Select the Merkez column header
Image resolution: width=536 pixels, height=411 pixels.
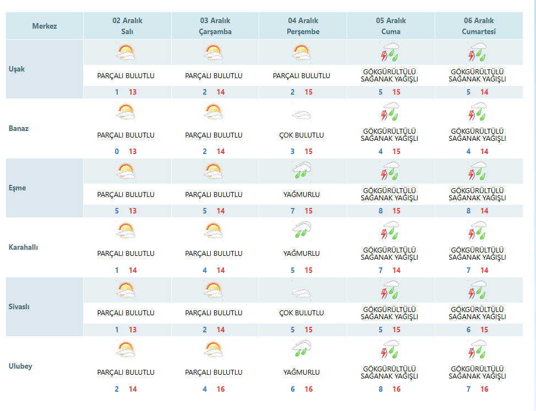(x=45, y=26)
